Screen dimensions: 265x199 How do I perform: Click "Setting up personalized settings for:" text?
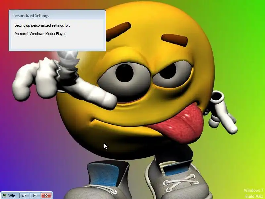42,25
